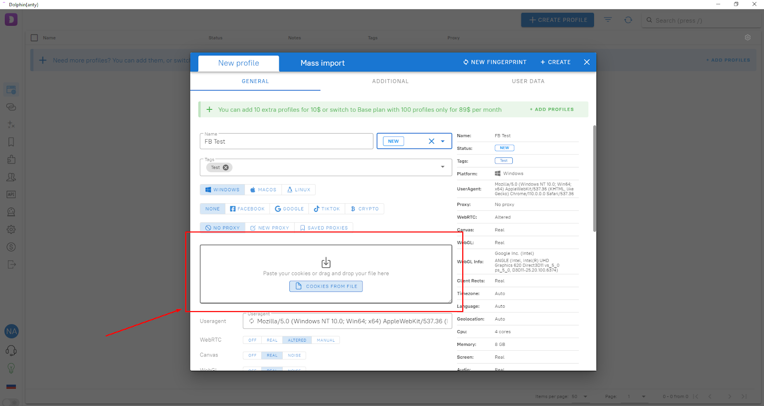Switch to the Additional tab
Image resolution: width=764 pixels, height=406 pixels.
pos(391,81)
